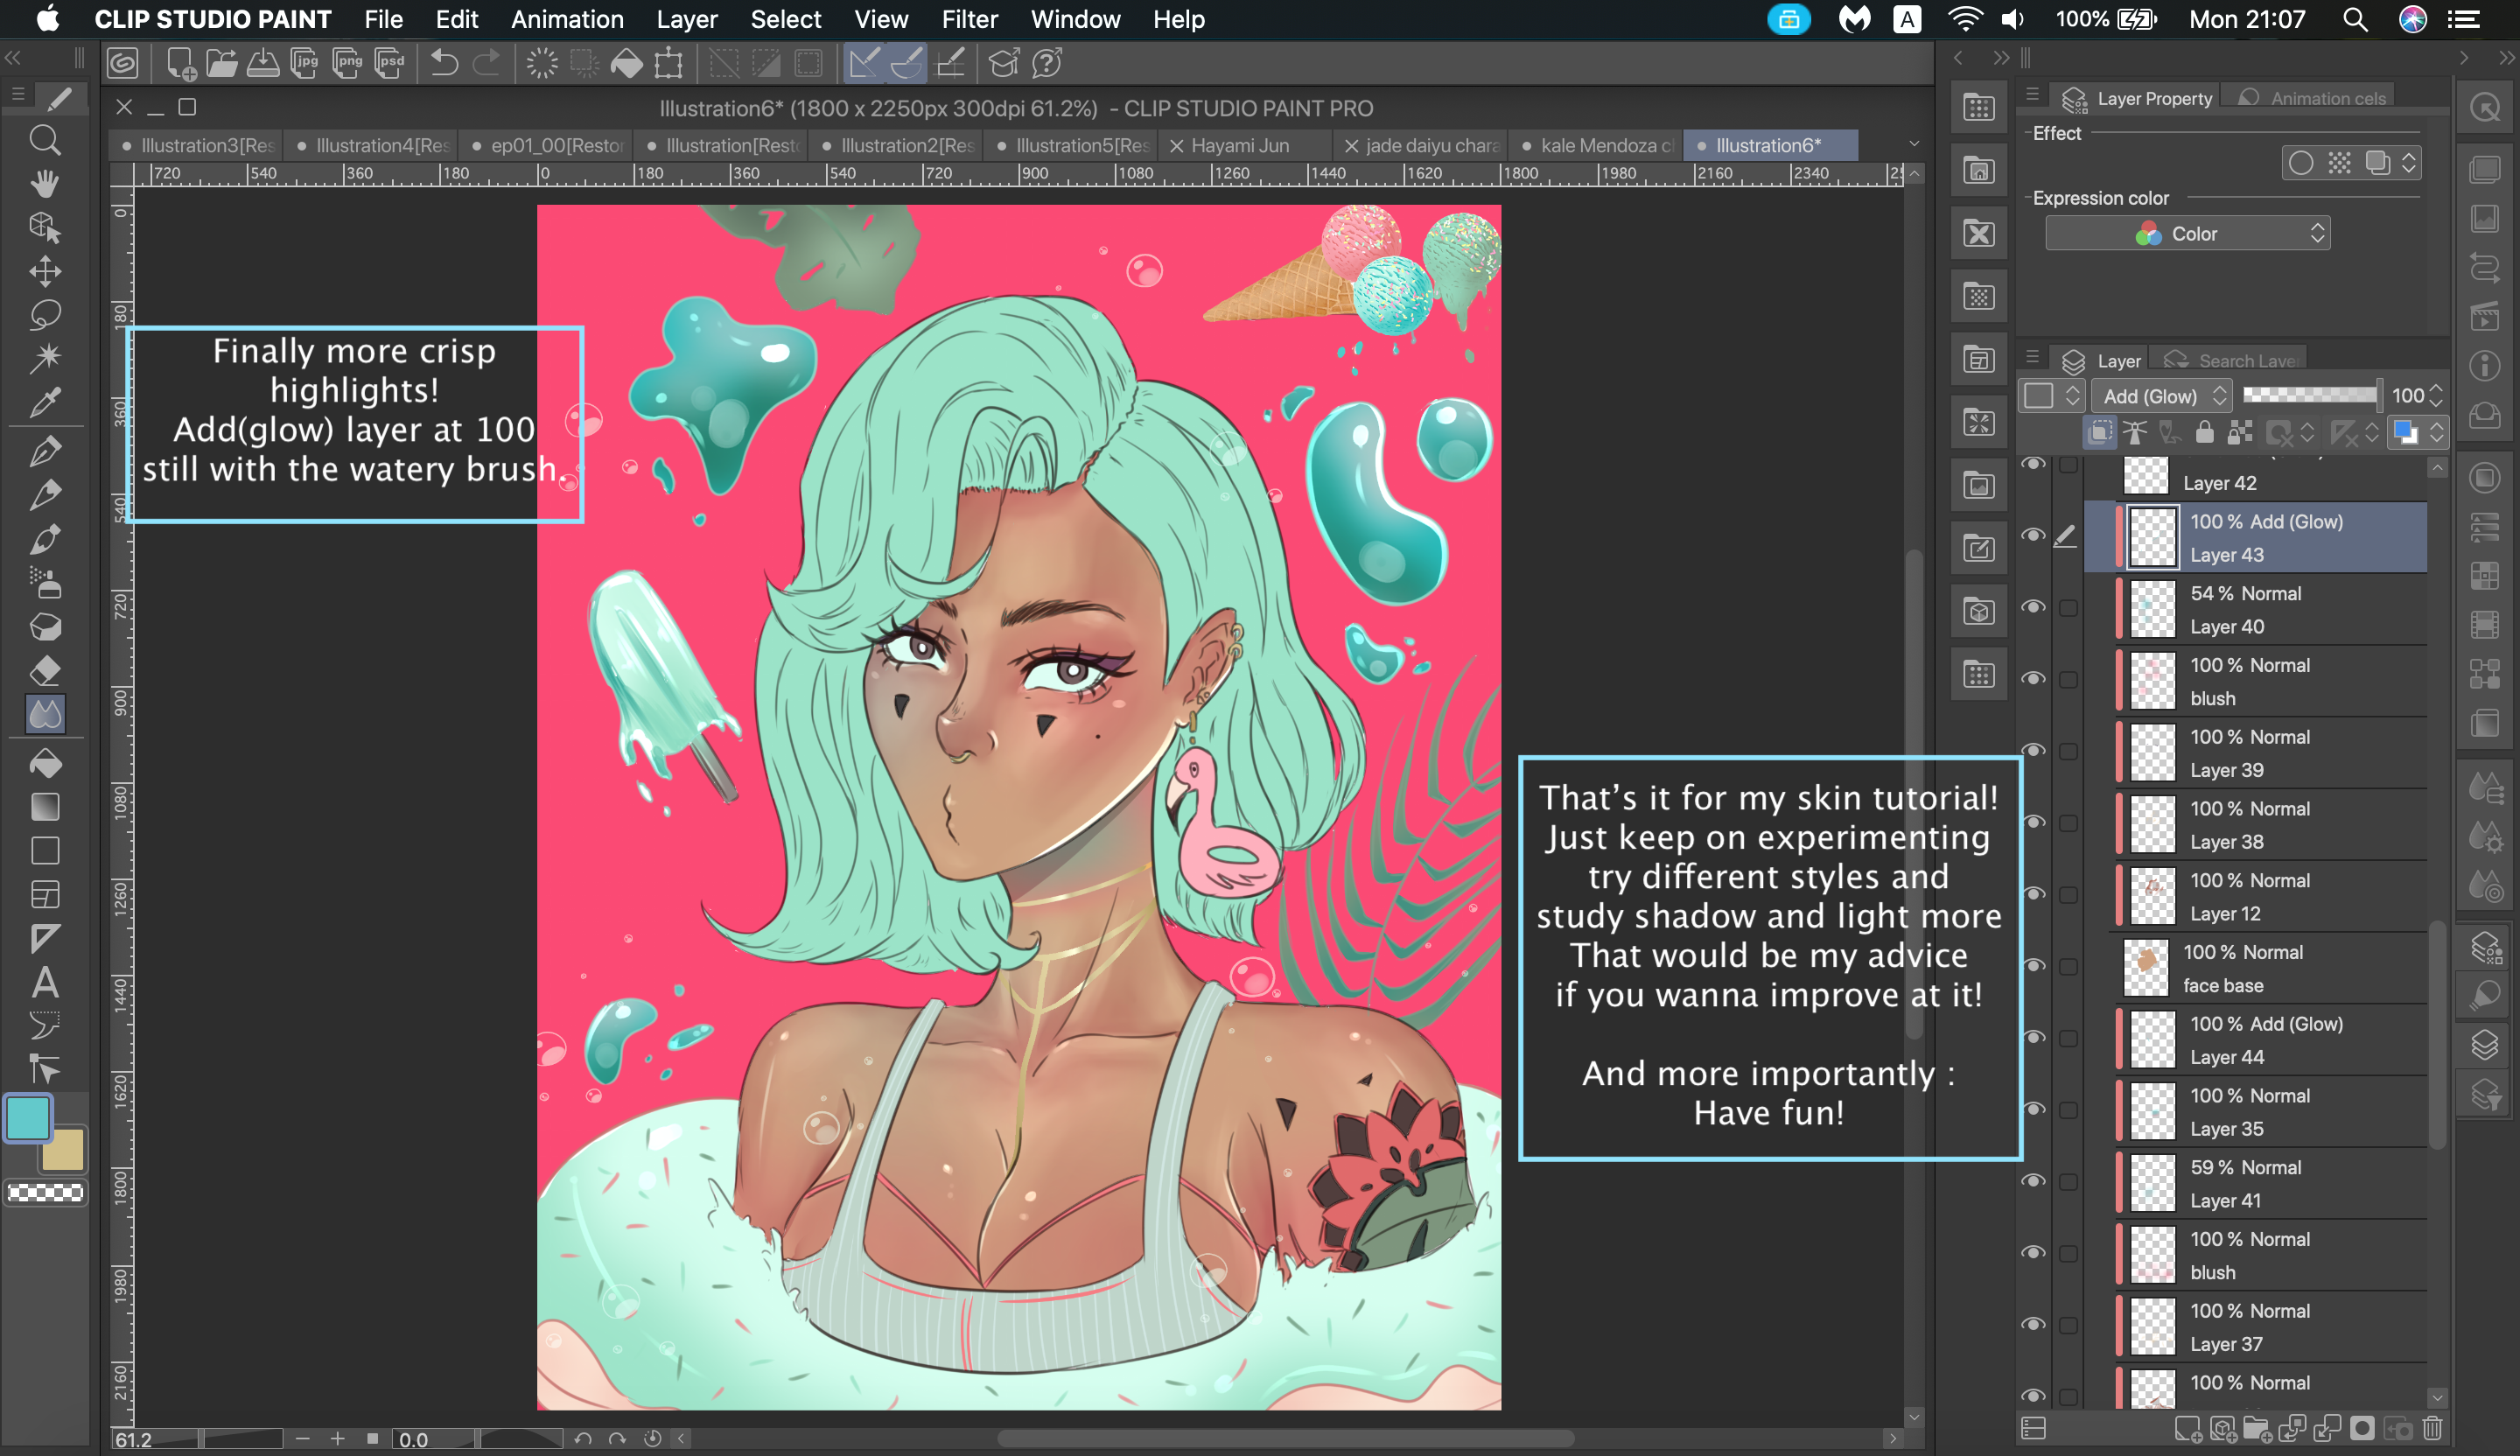Toggle visibility of Layer 43

click(x=2033, y=536)
